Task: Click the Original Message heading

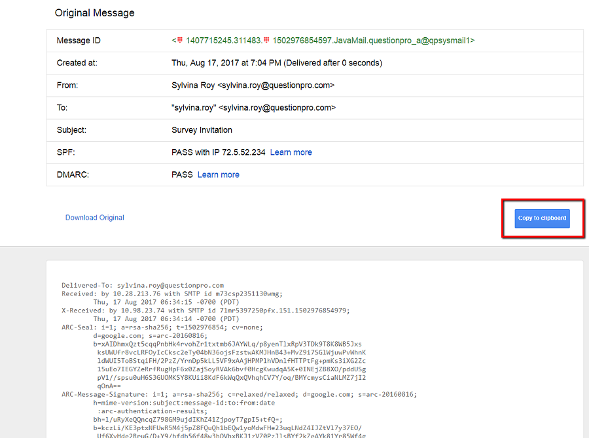Action: (94, 12)
